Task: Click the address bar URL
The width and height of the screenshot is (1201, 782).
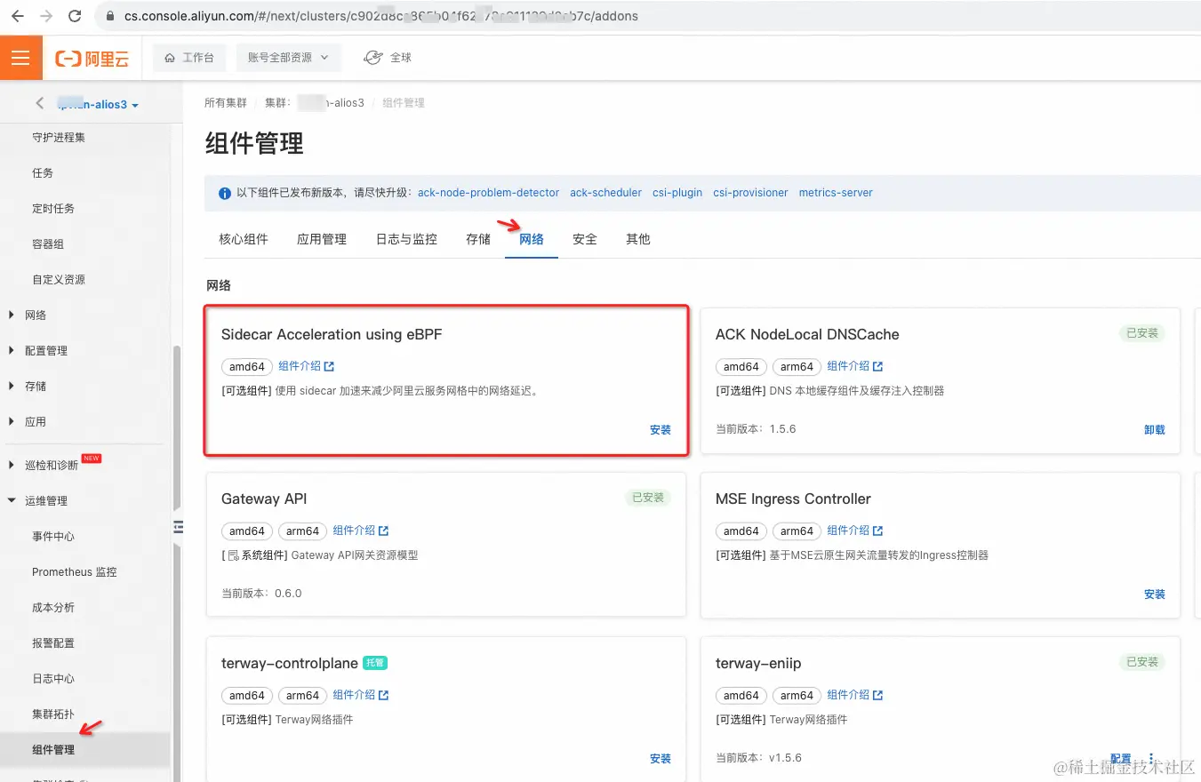Action: tap(381, 16)
